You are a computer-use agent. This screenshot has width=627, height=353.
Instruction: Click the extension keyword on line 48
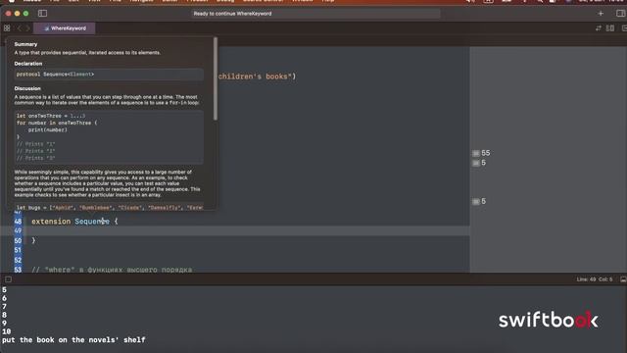point(51,222)
